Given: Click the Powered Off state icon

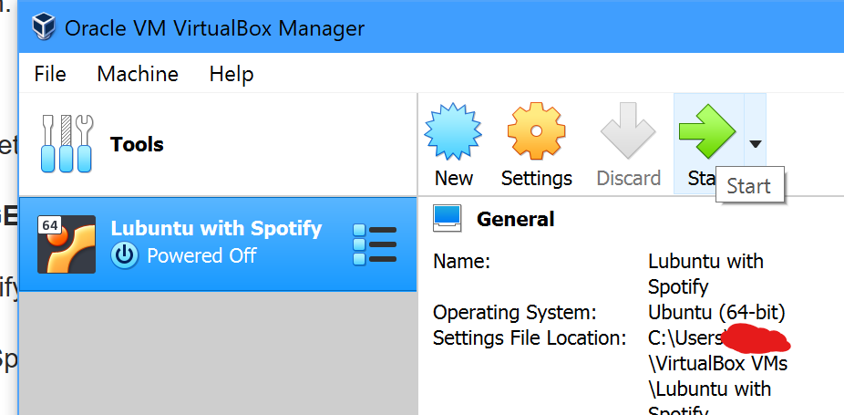Looking at the screenshot, I should pyautogui.click(x=124, y=255).
